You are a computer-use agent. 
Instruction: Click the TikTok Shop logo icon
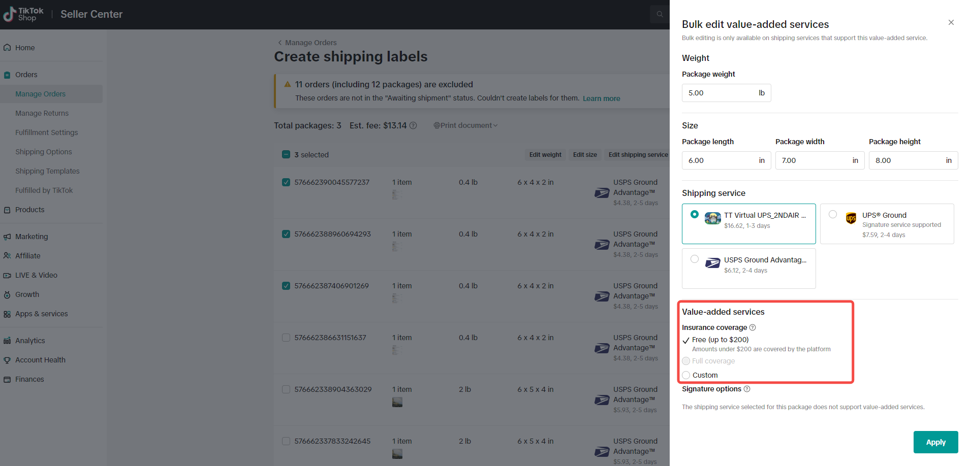[9, 14]
